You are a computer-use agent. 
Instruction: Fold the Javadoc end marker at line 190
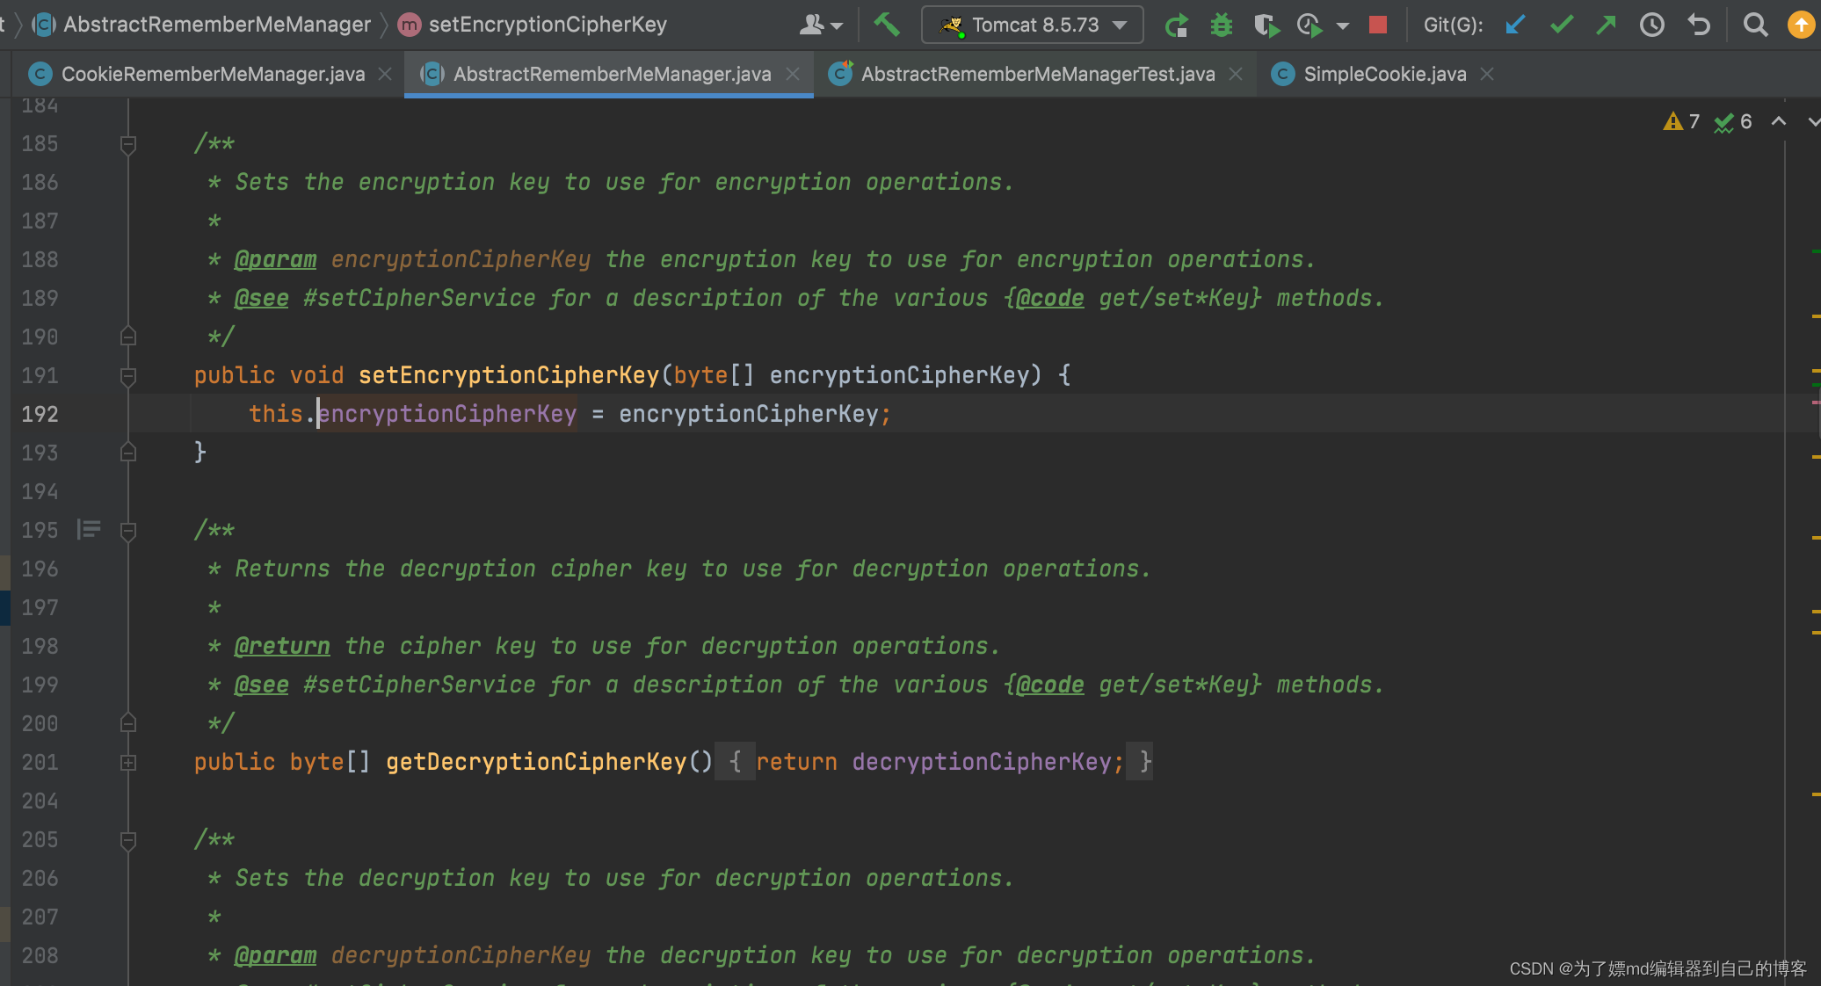coord(128,337)
